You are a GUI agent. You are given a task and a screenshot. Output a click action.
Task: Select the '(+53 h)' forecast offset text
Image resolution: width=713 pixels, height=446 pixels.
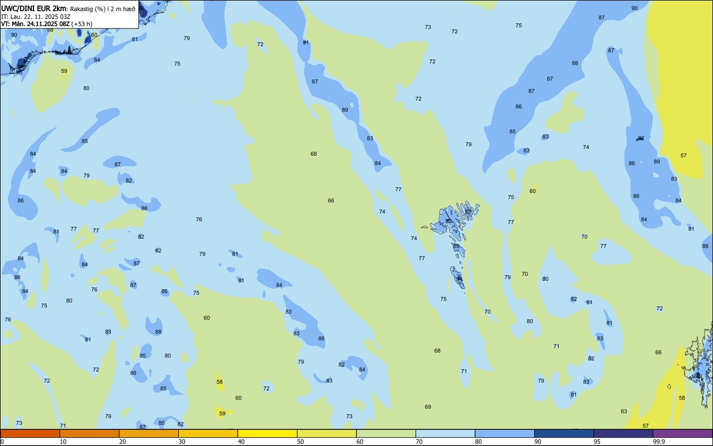pos(82,24)
